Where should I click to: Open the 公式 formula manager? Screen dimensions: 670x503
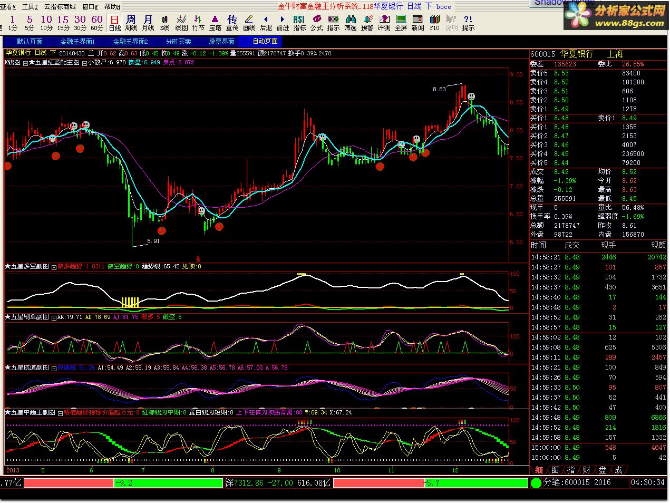[x=316, y=23]
